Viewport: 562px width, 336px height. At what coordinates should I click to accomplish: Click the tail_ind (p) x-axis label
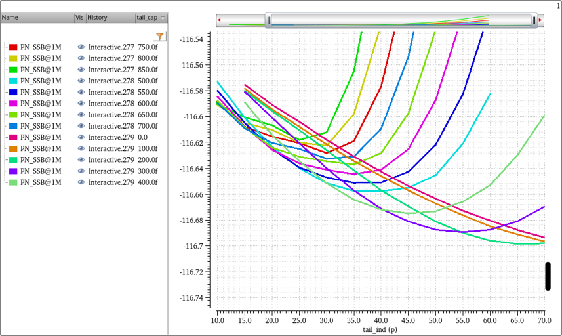(x=380, y=329)
